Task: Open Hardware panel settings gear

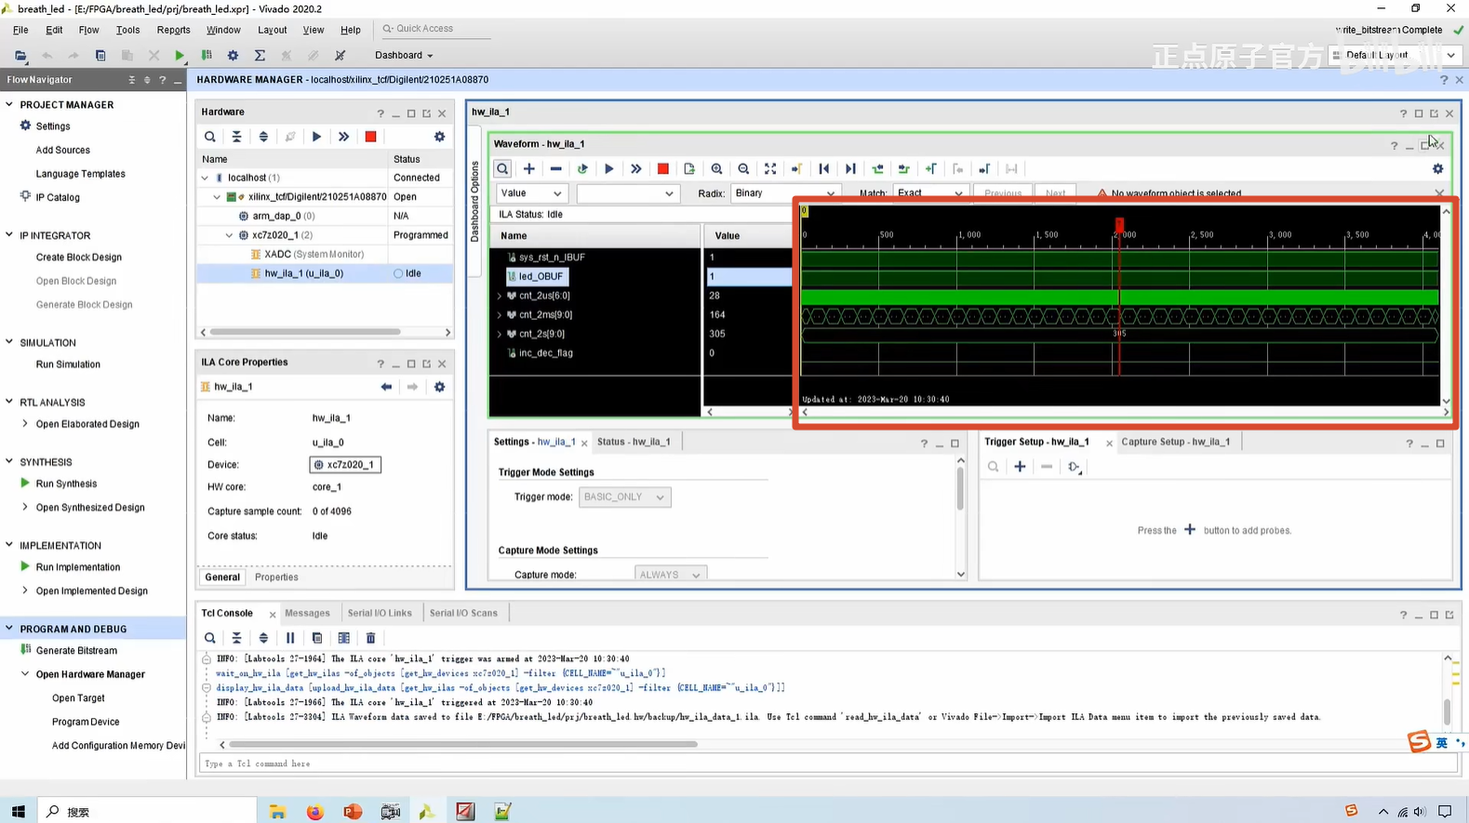Action: click(439, 137)
